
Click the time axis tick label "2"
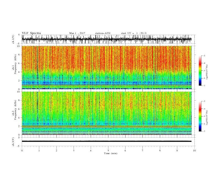pyautogui.click(x=56, y=150)
